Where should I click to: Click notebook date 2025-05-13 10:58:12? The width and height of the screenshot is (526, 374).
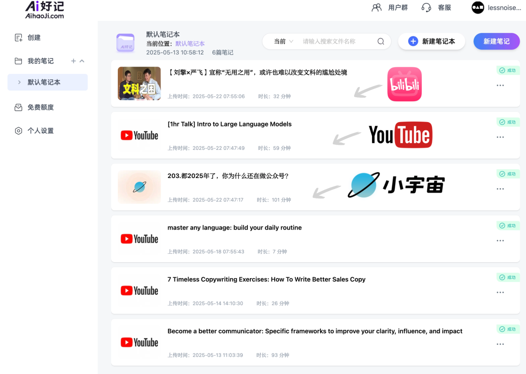[x=175, y=53]
